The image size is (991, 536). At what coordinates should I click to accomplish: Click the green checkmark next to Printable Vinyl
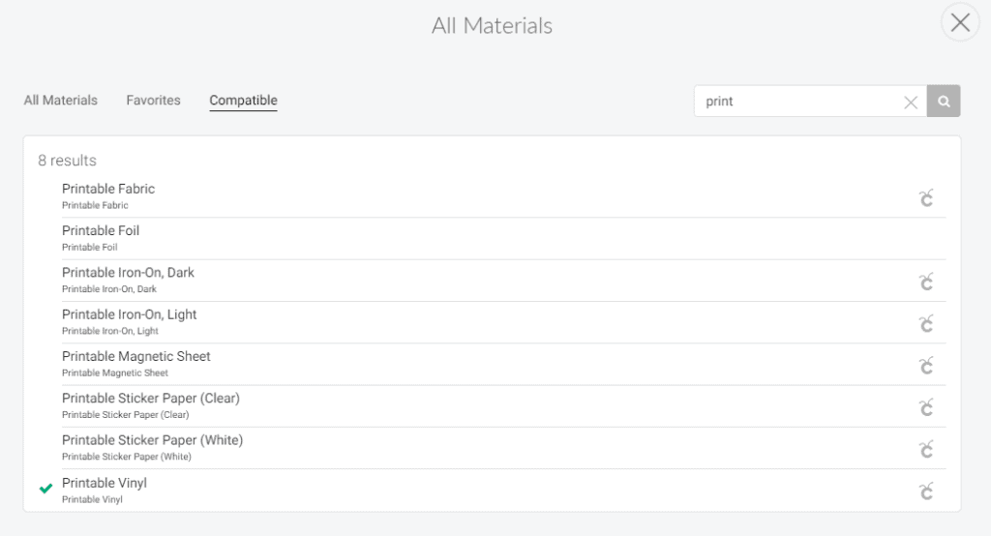point(45,488)
